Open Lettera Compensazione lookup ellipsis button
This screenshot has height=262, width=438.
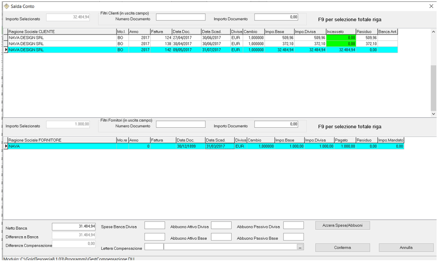pyautogui.click(x=300, y=247)
